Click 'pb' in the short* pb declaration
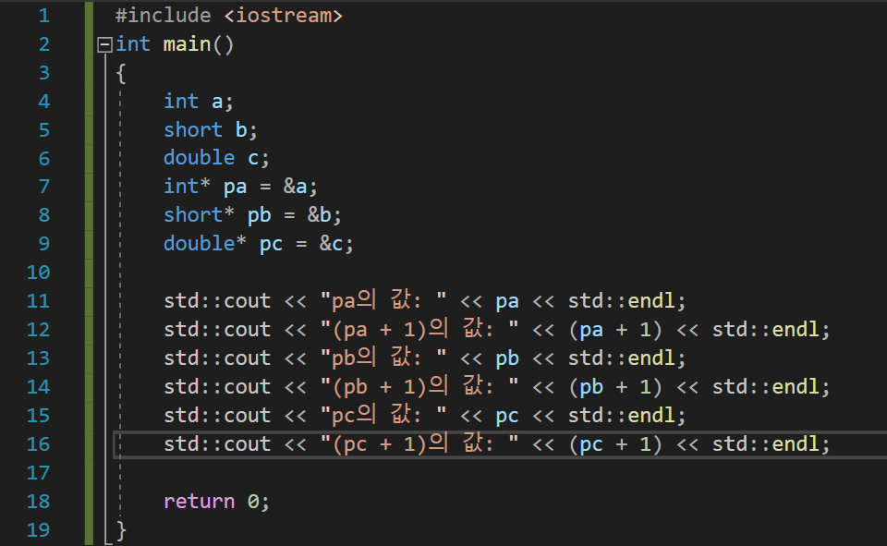 point(259,216)
